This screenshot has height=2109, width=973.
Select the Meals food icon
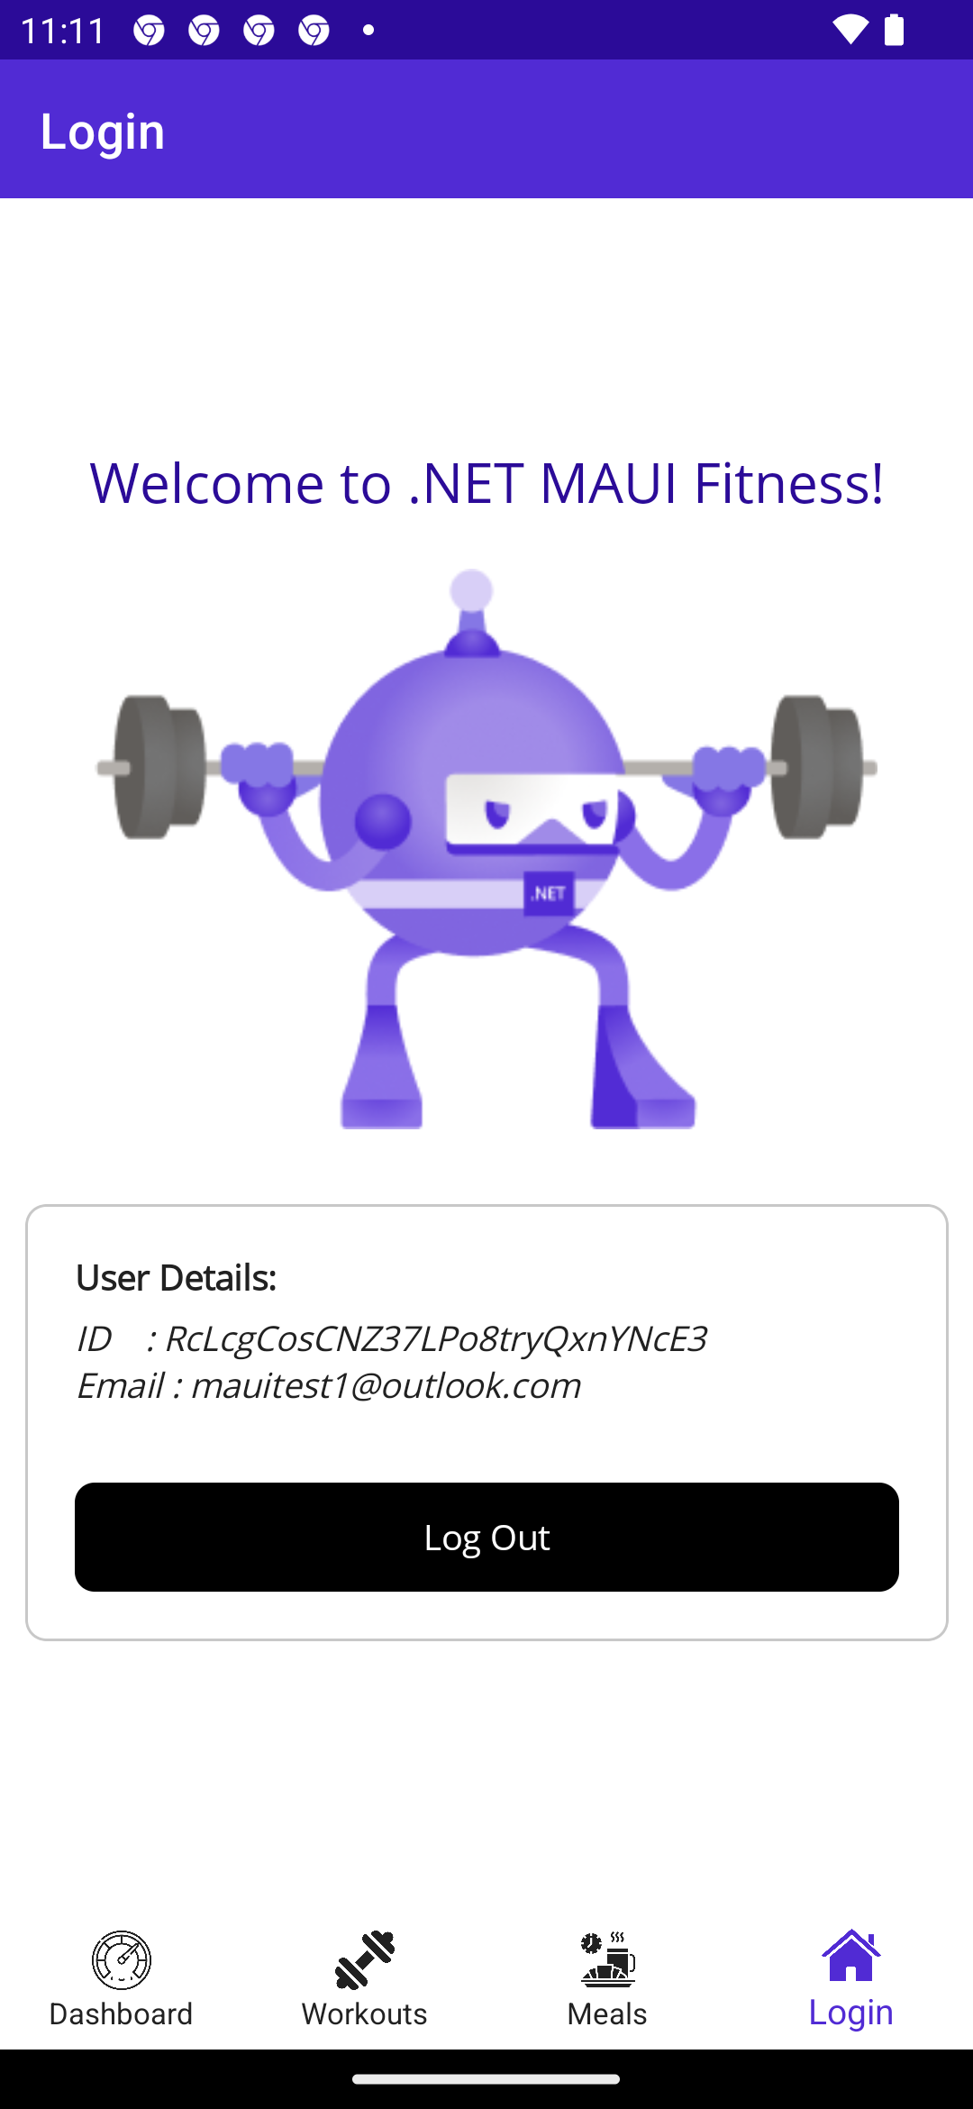(608, 1959)
